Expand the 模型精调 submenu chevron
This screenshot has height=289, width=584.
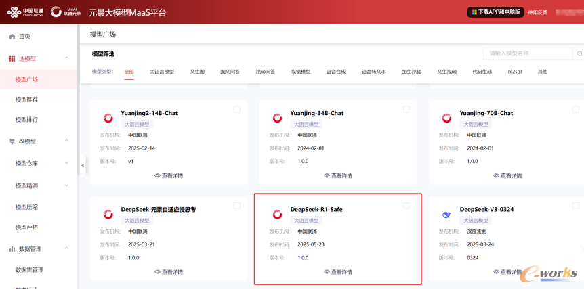66,185
